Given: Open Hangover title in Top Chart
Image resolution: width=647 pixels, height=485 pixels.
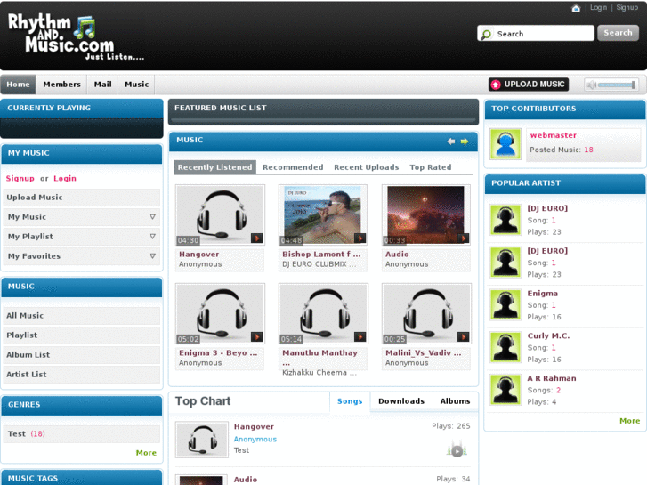Looking at the screenshot, I should [x=254, y=427].
